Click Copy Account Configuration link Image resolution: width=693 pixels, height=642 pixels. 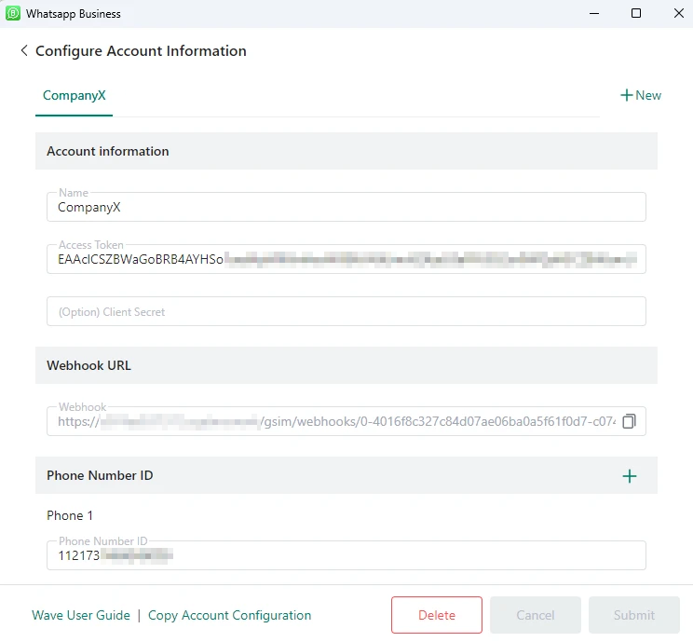[x=229, y=615]
